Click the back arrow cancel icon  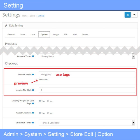click(134, 15)
